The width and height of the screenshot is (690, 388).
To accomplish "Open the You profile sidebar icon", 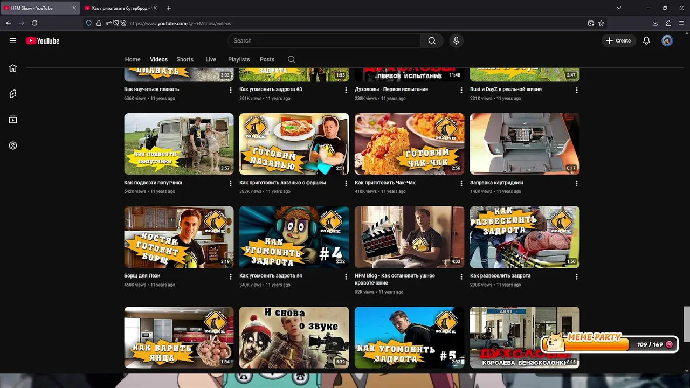I will pos(13,145).
